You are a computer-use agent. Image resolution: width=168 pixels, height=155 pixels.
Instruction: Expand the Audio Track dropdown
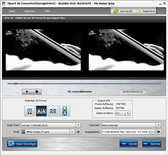tap(78, 125)
